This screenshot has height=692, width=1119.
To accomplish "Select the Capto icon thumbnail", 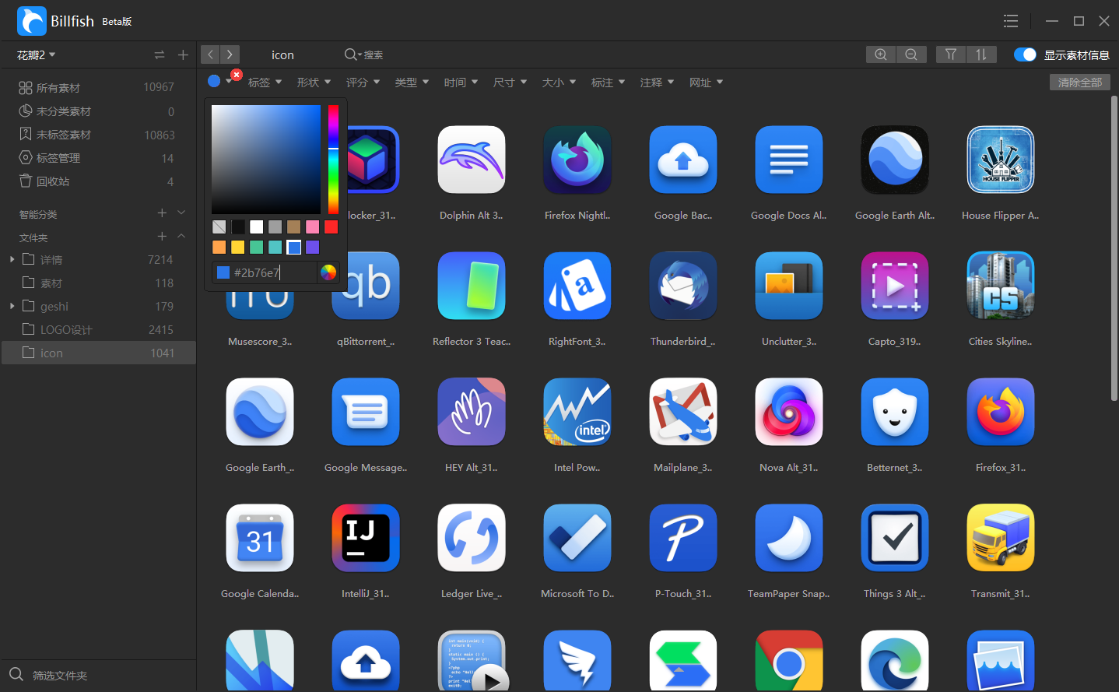I will (895, 286).
